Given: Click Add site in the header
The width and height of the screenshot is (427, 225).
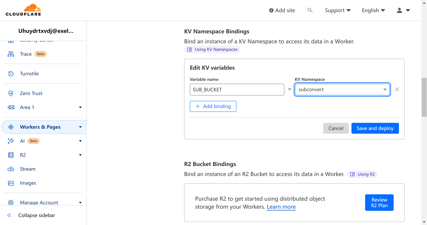Looking at the screenshot, I should [x=282, y=10].
